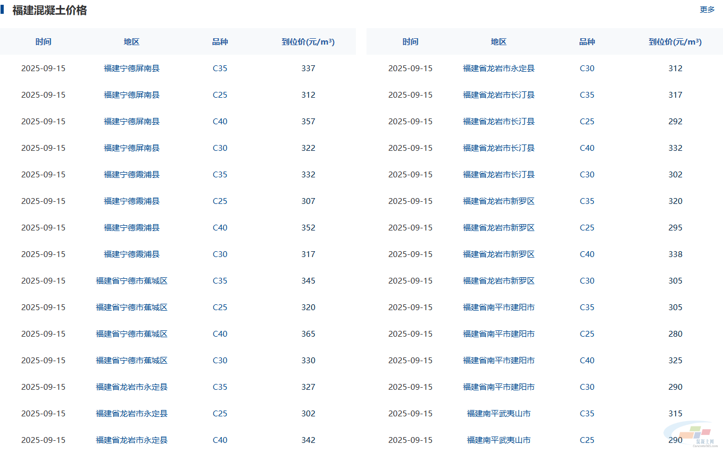Select C25 grade link priced 302
This screenshot has width=723, height=453.
coord(220,414)
